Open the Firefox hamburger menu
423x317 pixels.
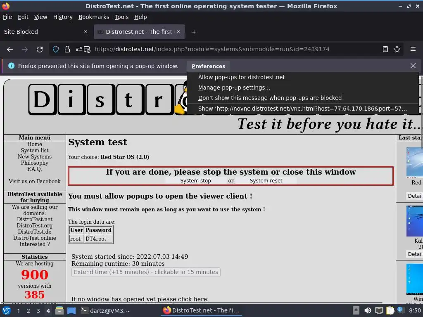413,49
